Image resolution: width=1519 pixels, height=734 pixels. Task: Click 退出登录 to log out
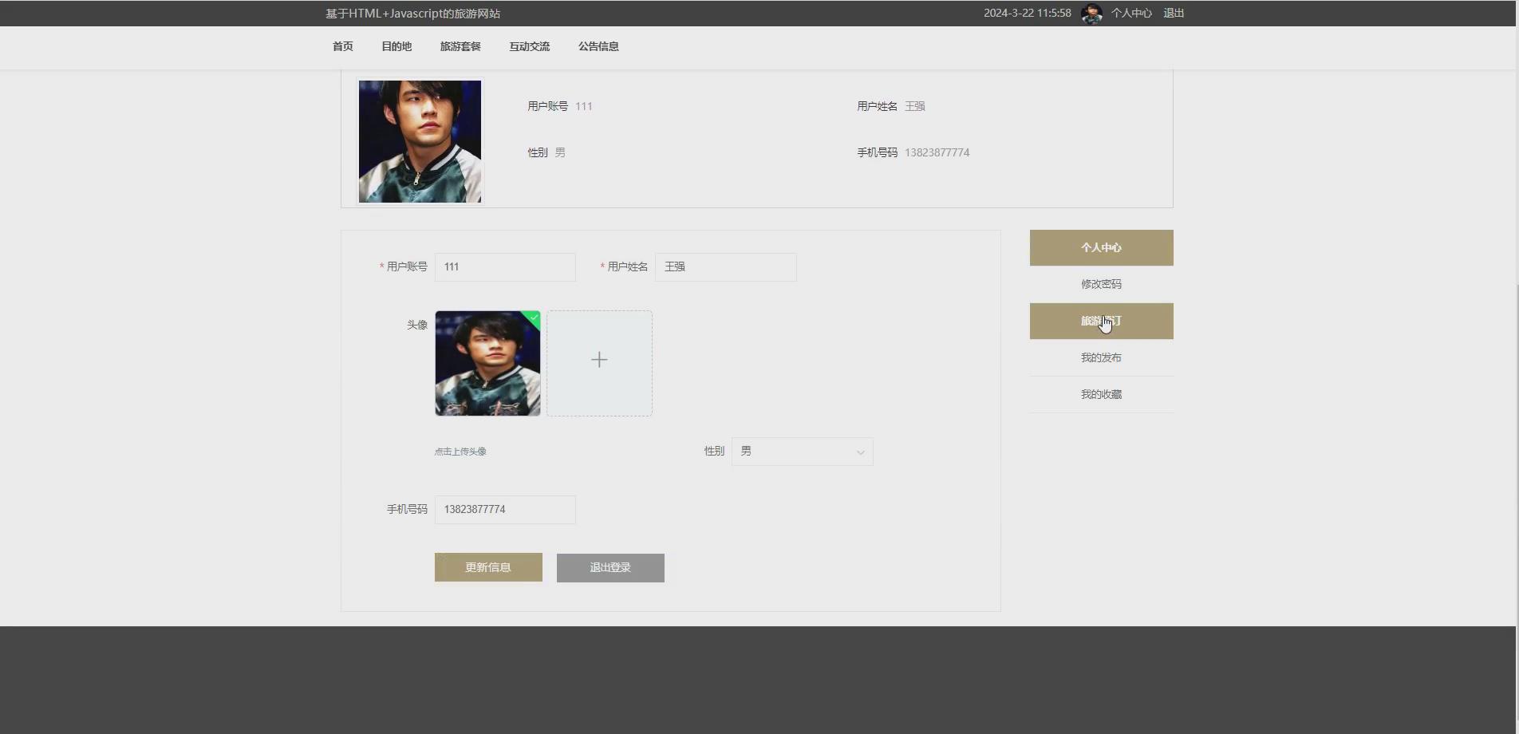point(610,567)
